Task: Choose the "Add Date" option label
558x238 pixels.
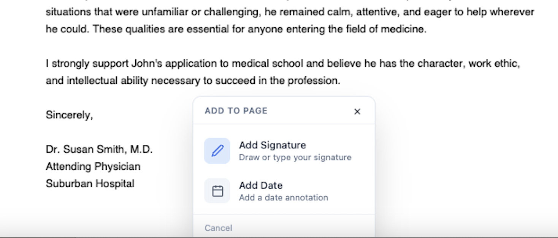Action: coord(260,185)
